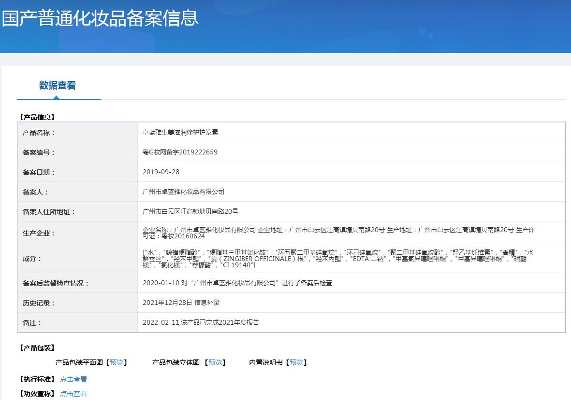Screen dimensions: 571x400
Task: Click the 2020-01-10 post-filing inspection entry
Action: pyautogui.click(x=237, y=283)
